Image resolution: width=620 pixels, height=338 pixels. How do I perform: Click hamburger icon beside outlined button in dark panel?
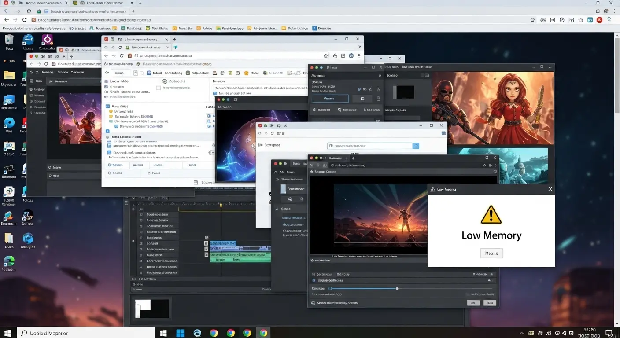[378, 99]
